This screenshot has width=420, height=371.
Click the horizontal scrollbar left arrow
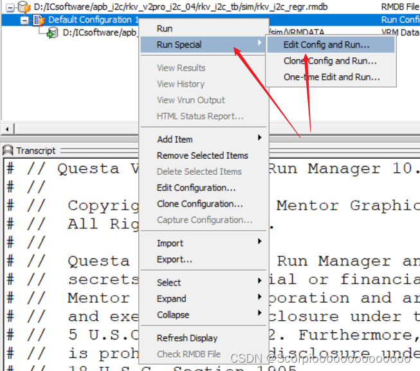click(7, 129)
